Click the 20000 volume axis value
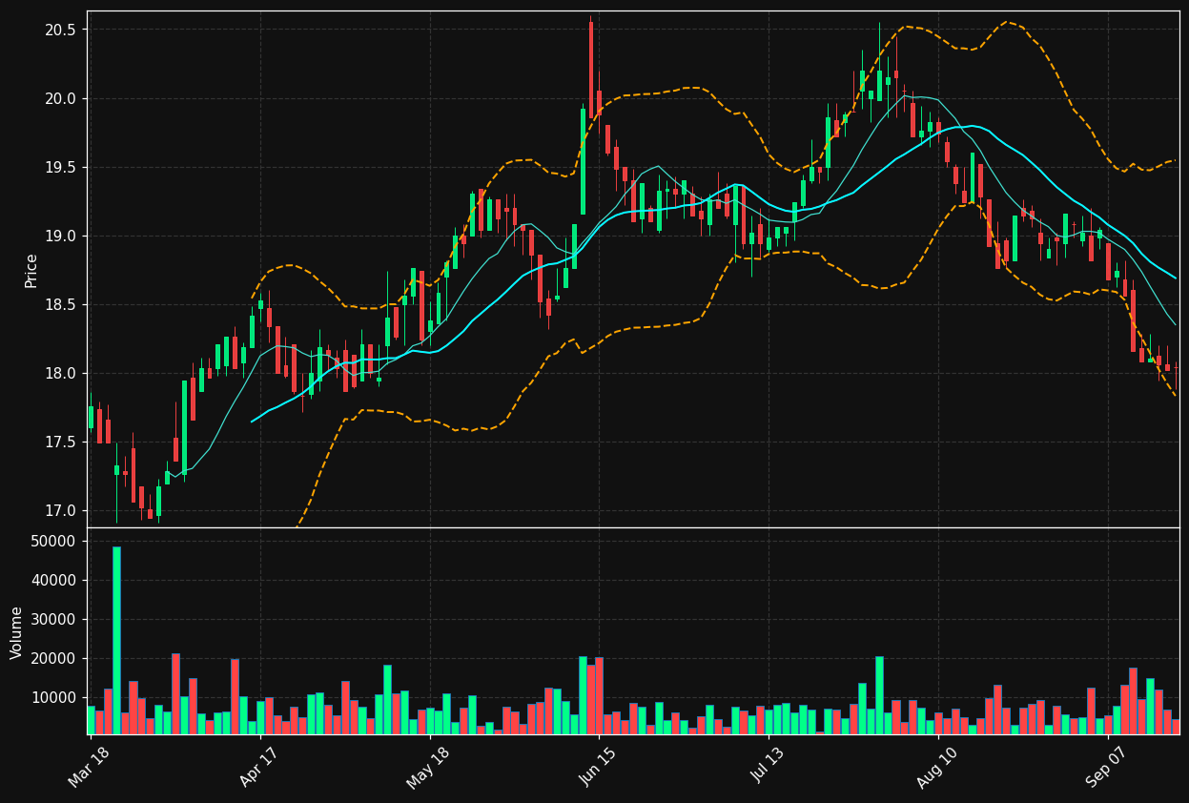Image resolution: width=1189 pixels, height=803 pixels. click(54, 659)
